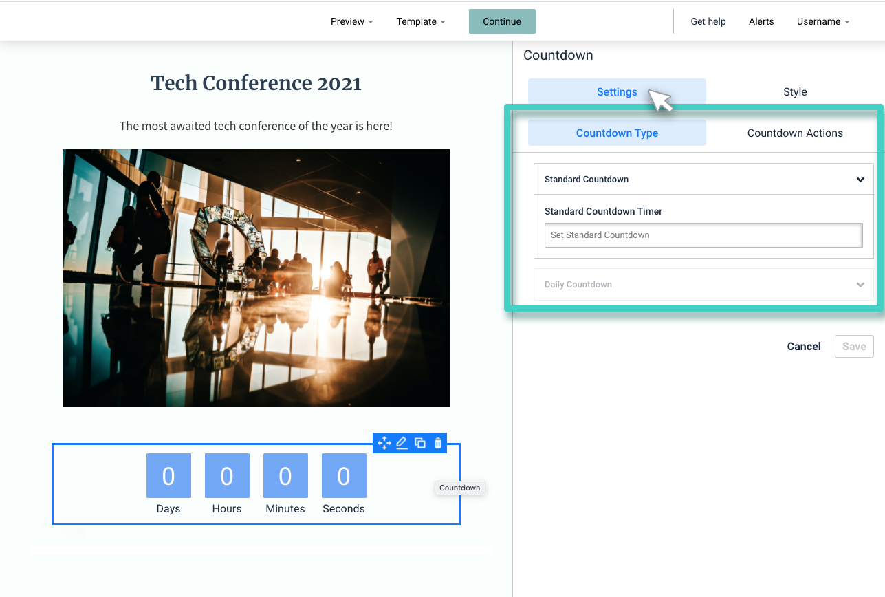Image resolution: width=885 pixels, height=597 pixels.
Task: Switch to the Style tab
Action: pos(795,92)
